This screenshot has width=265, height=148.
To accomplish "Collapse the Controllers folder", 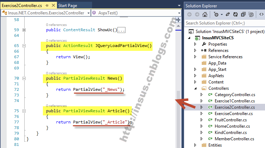I will click(x=195, y=88).
